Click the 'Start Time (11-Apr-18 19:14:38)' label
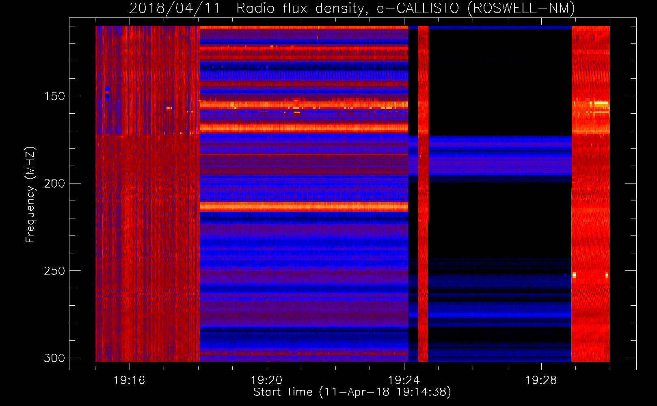 352,392
